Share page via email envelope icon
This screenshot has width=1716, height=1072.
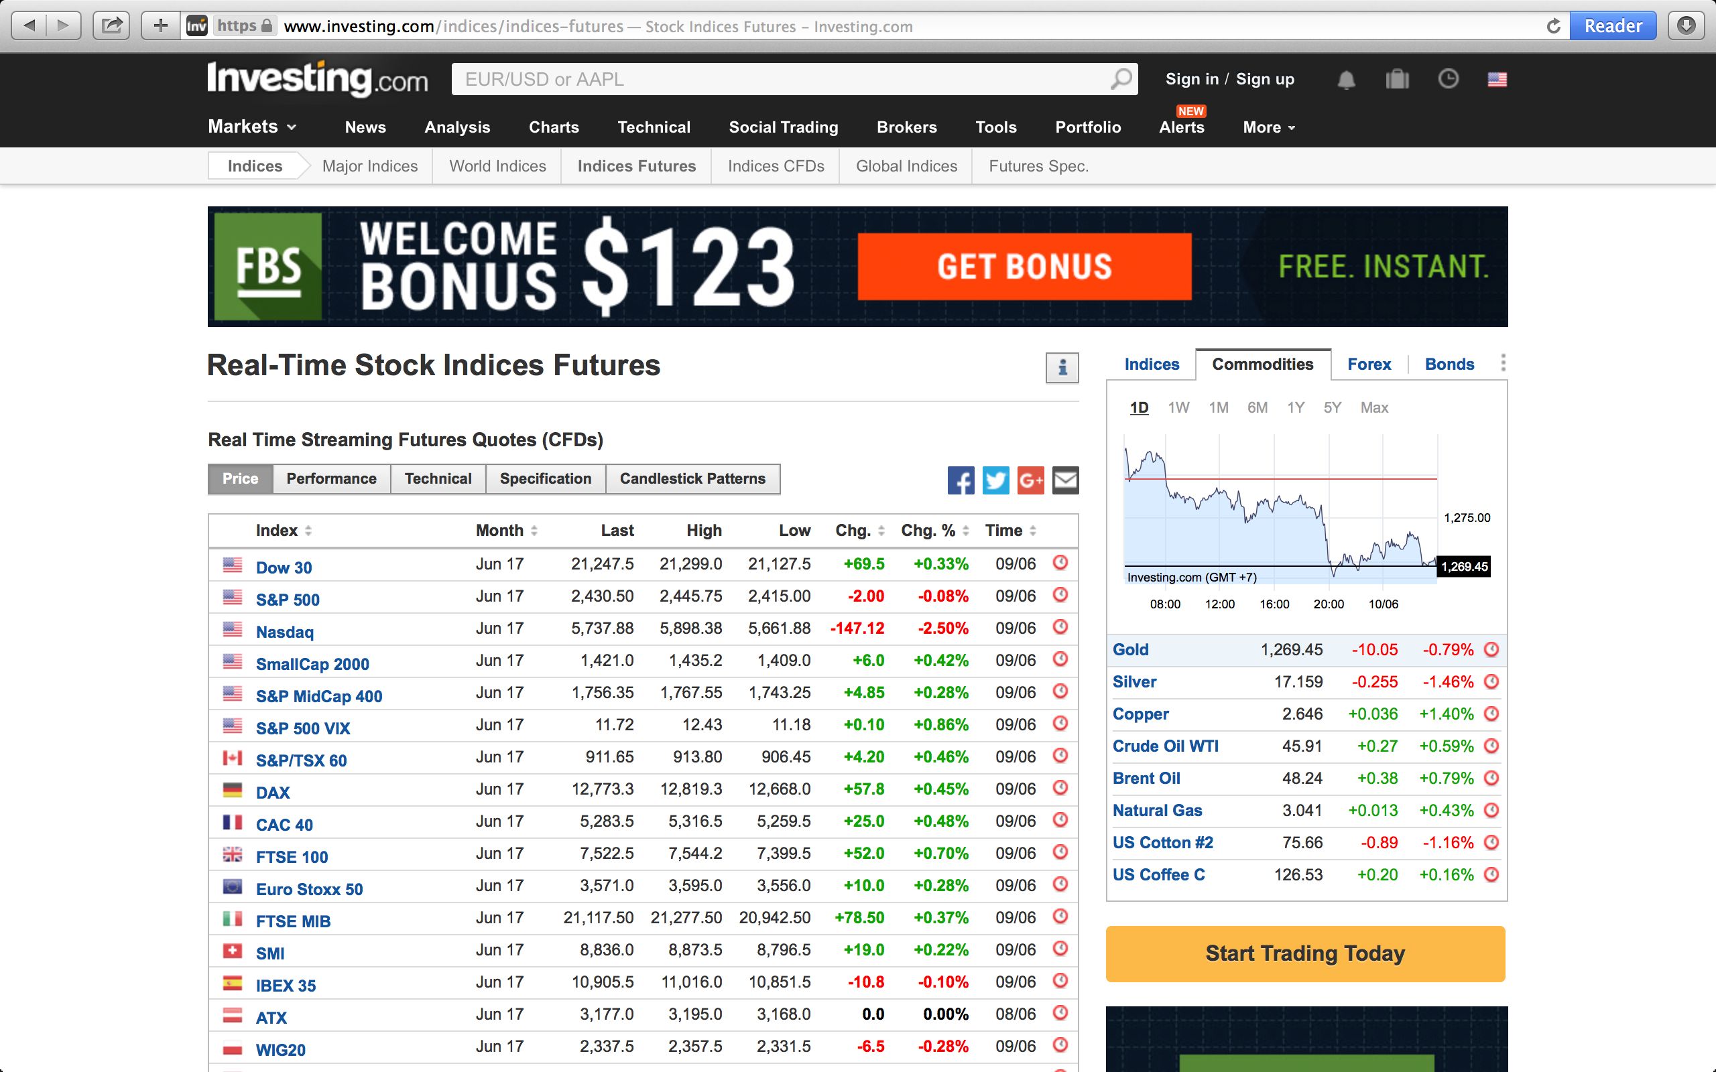pos(1065,480)
